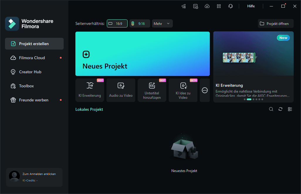This screenshot has height=194, width=301.
Task: Click the headset support icon
Action: [x=231, y=6]
